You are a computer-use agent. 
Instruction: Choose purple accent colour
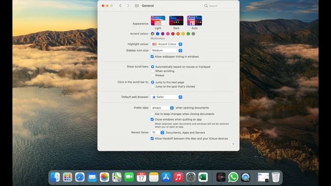tap(163, 34)
